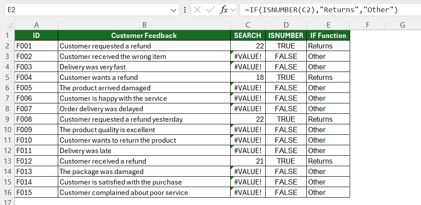The width and height of the screenshot is (421, 205).
Task: Select column A header
Action: point(36,25)
